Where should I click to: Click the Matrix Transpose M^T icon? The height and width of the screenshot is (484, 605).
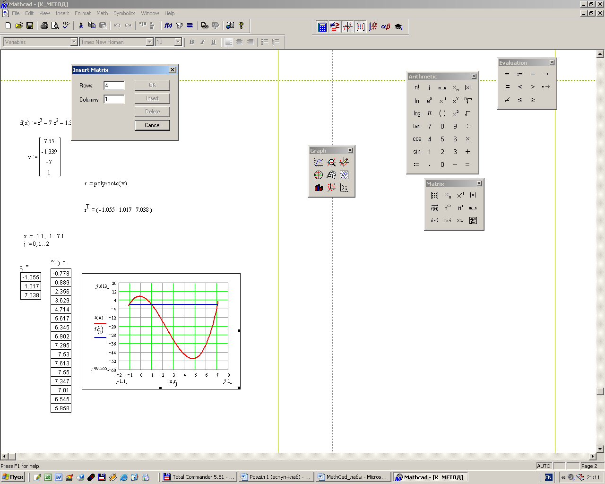coord(460,208)
